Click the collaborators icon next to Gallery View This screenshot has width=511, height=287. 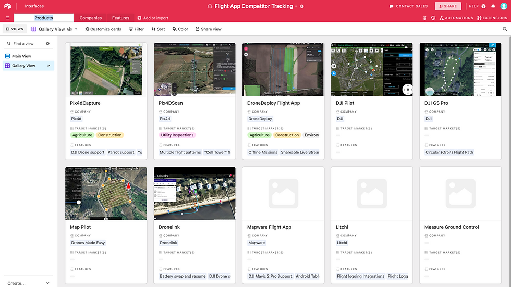pyautogui.click(x=69, y=29)
